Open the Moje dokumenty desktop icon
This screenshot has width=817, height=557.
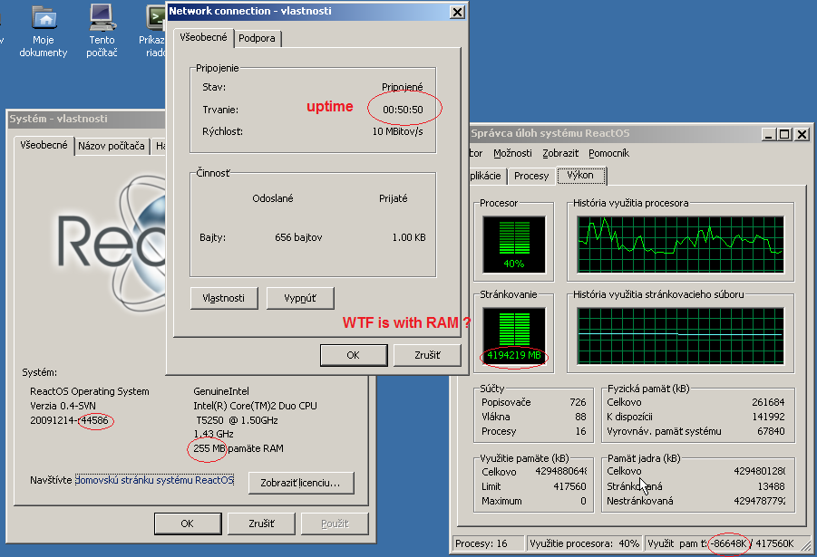44,31
